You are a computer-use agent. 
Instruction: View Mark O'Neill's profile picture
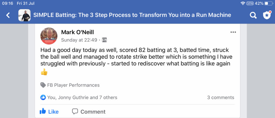pyautogui.click(x=49, y=36)
